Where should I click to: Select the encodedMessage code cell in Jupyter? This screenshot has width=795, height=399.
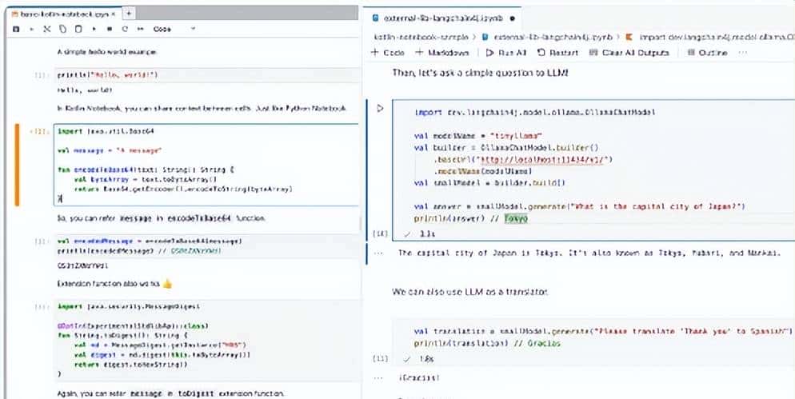tap(207, 246)
